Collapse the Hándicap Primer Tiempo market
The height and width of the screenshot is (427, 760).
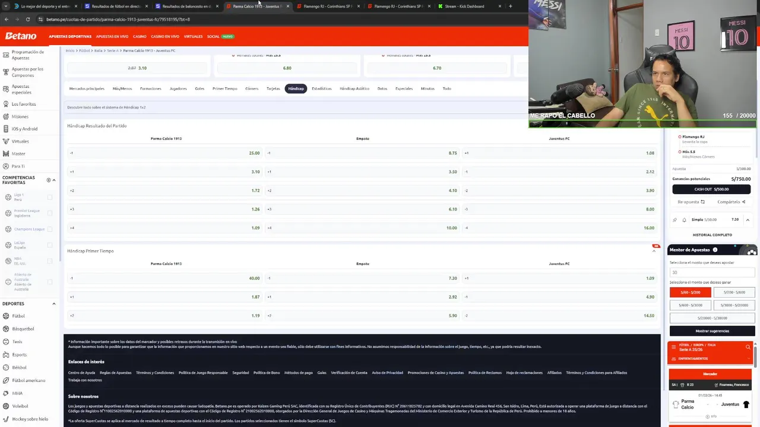pyautogui.click(x=654, y=251)
